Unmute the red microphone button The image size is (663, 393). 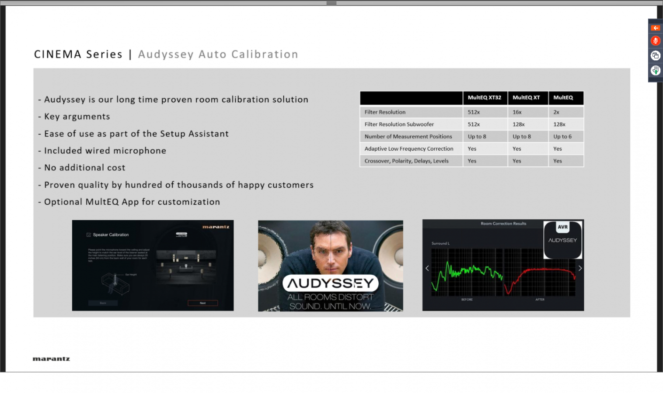(x=655, y=41)
